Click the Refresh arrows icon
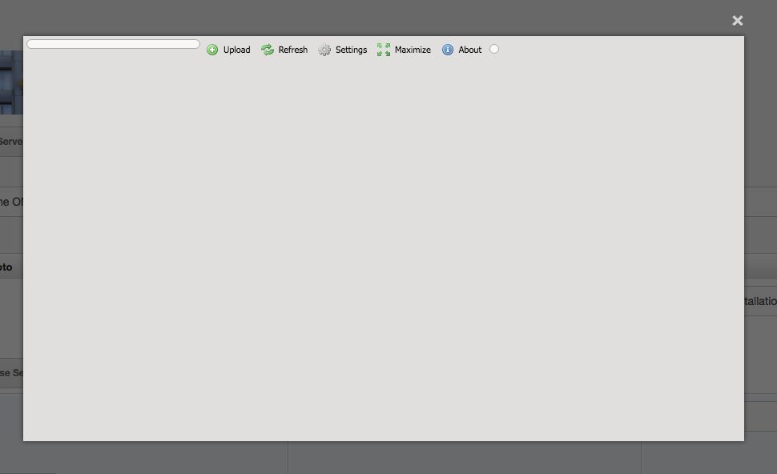 point(268,50)
